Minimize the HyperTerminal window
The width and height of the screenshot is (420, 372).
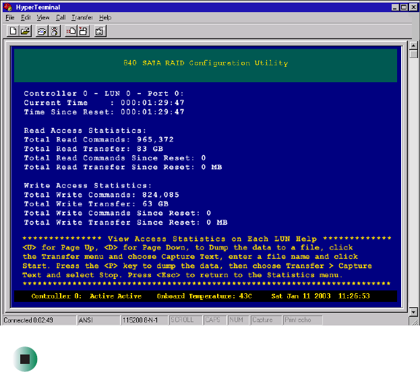pyautogui.click(x=395, y=7)
